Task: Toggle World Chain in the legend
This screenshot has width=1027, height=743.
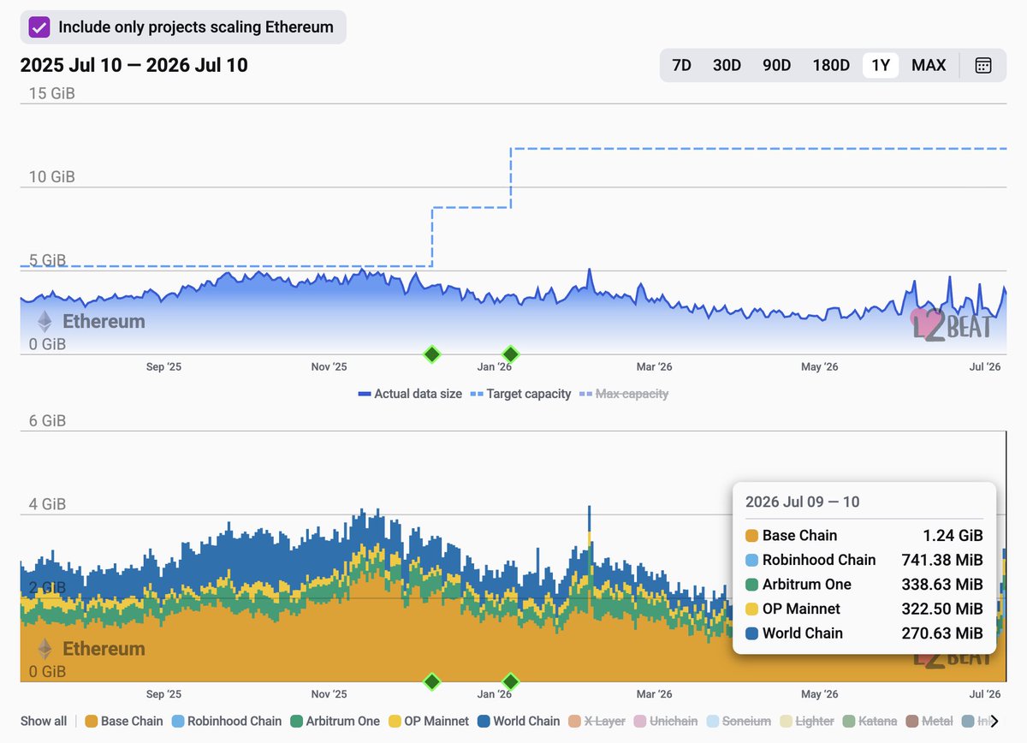Action: (x=518, y=721)
